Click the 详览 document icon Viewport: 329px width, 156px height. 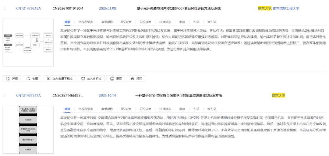(x=8, y=79)
